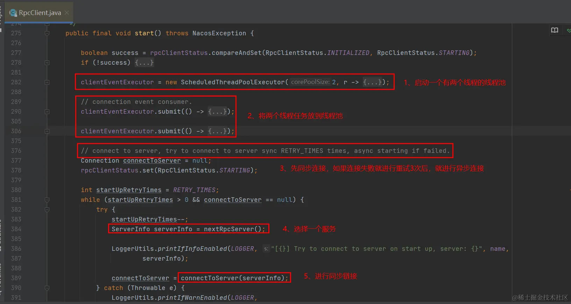
Task: Click the INITIALIZED constant
Action: click(x=348, y=53)
